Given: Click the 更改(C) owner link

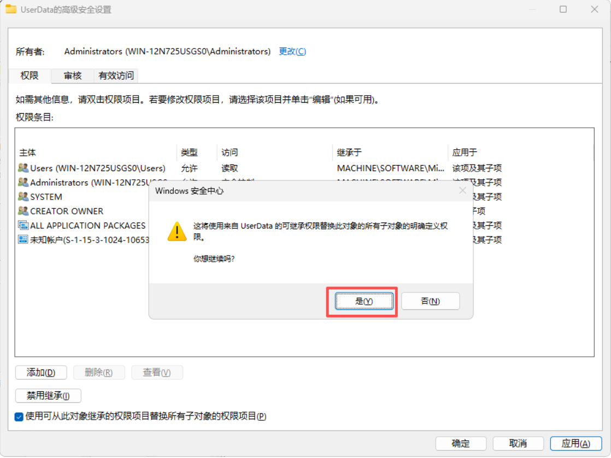Looking at the screenshot, I should [x=292, y=51].
